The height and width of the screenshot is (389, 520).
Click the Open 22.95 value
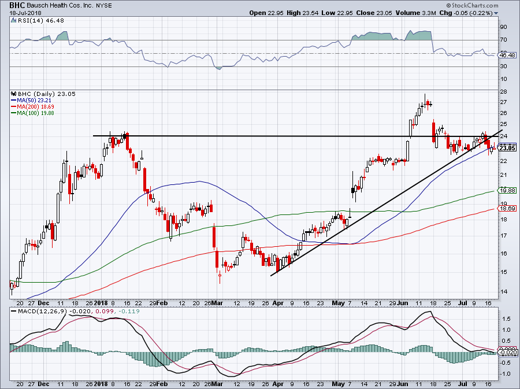(266, 13)
